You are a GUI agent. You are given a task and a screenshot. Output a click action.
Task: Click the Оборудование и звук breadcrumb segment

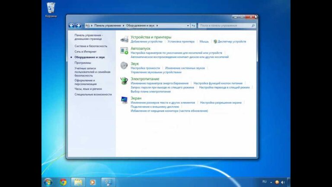140,26
